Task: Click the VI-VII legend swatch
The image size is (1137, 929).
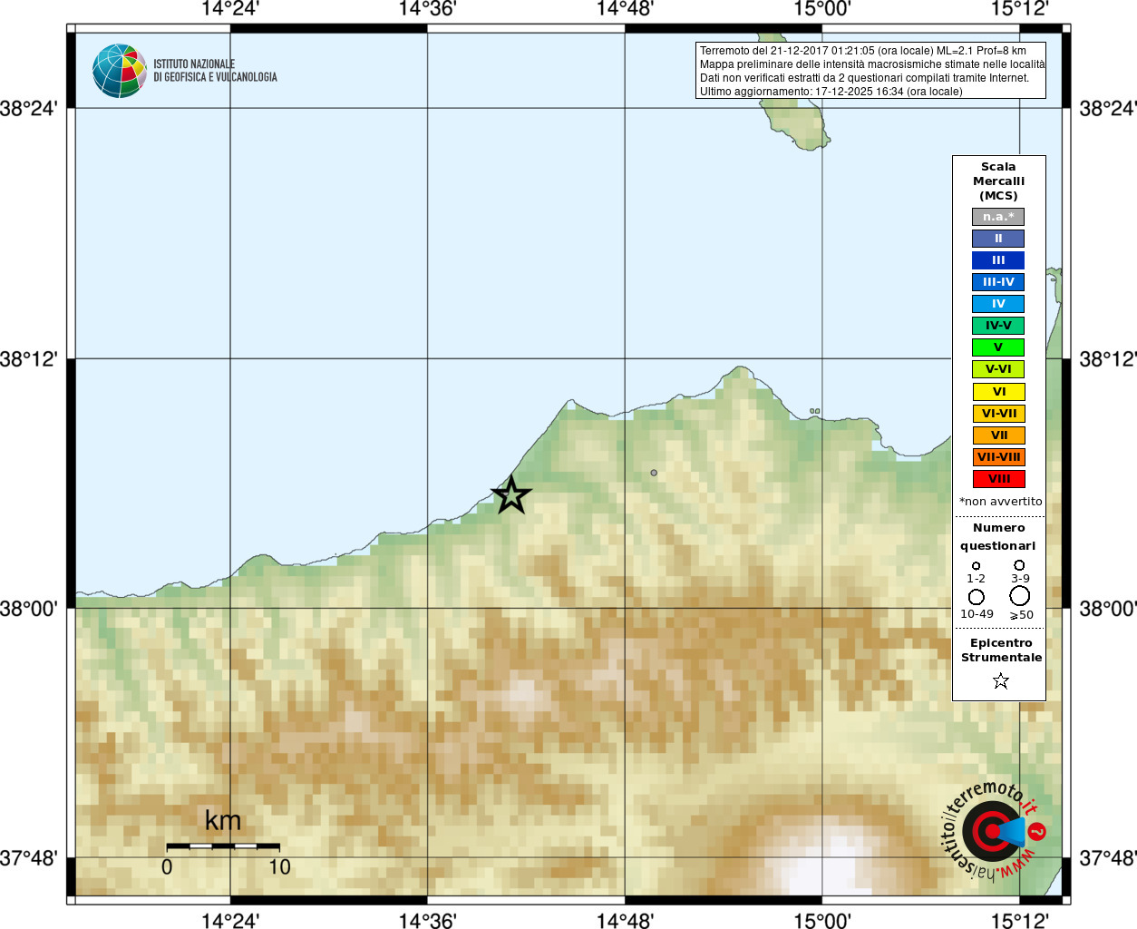Action: pos(998,414)
